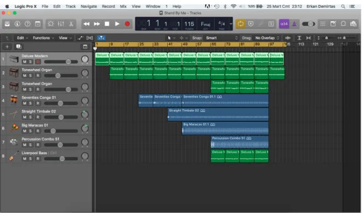Stop playback
The height and width of the screenshot is (213, 362).
point(107,24)
